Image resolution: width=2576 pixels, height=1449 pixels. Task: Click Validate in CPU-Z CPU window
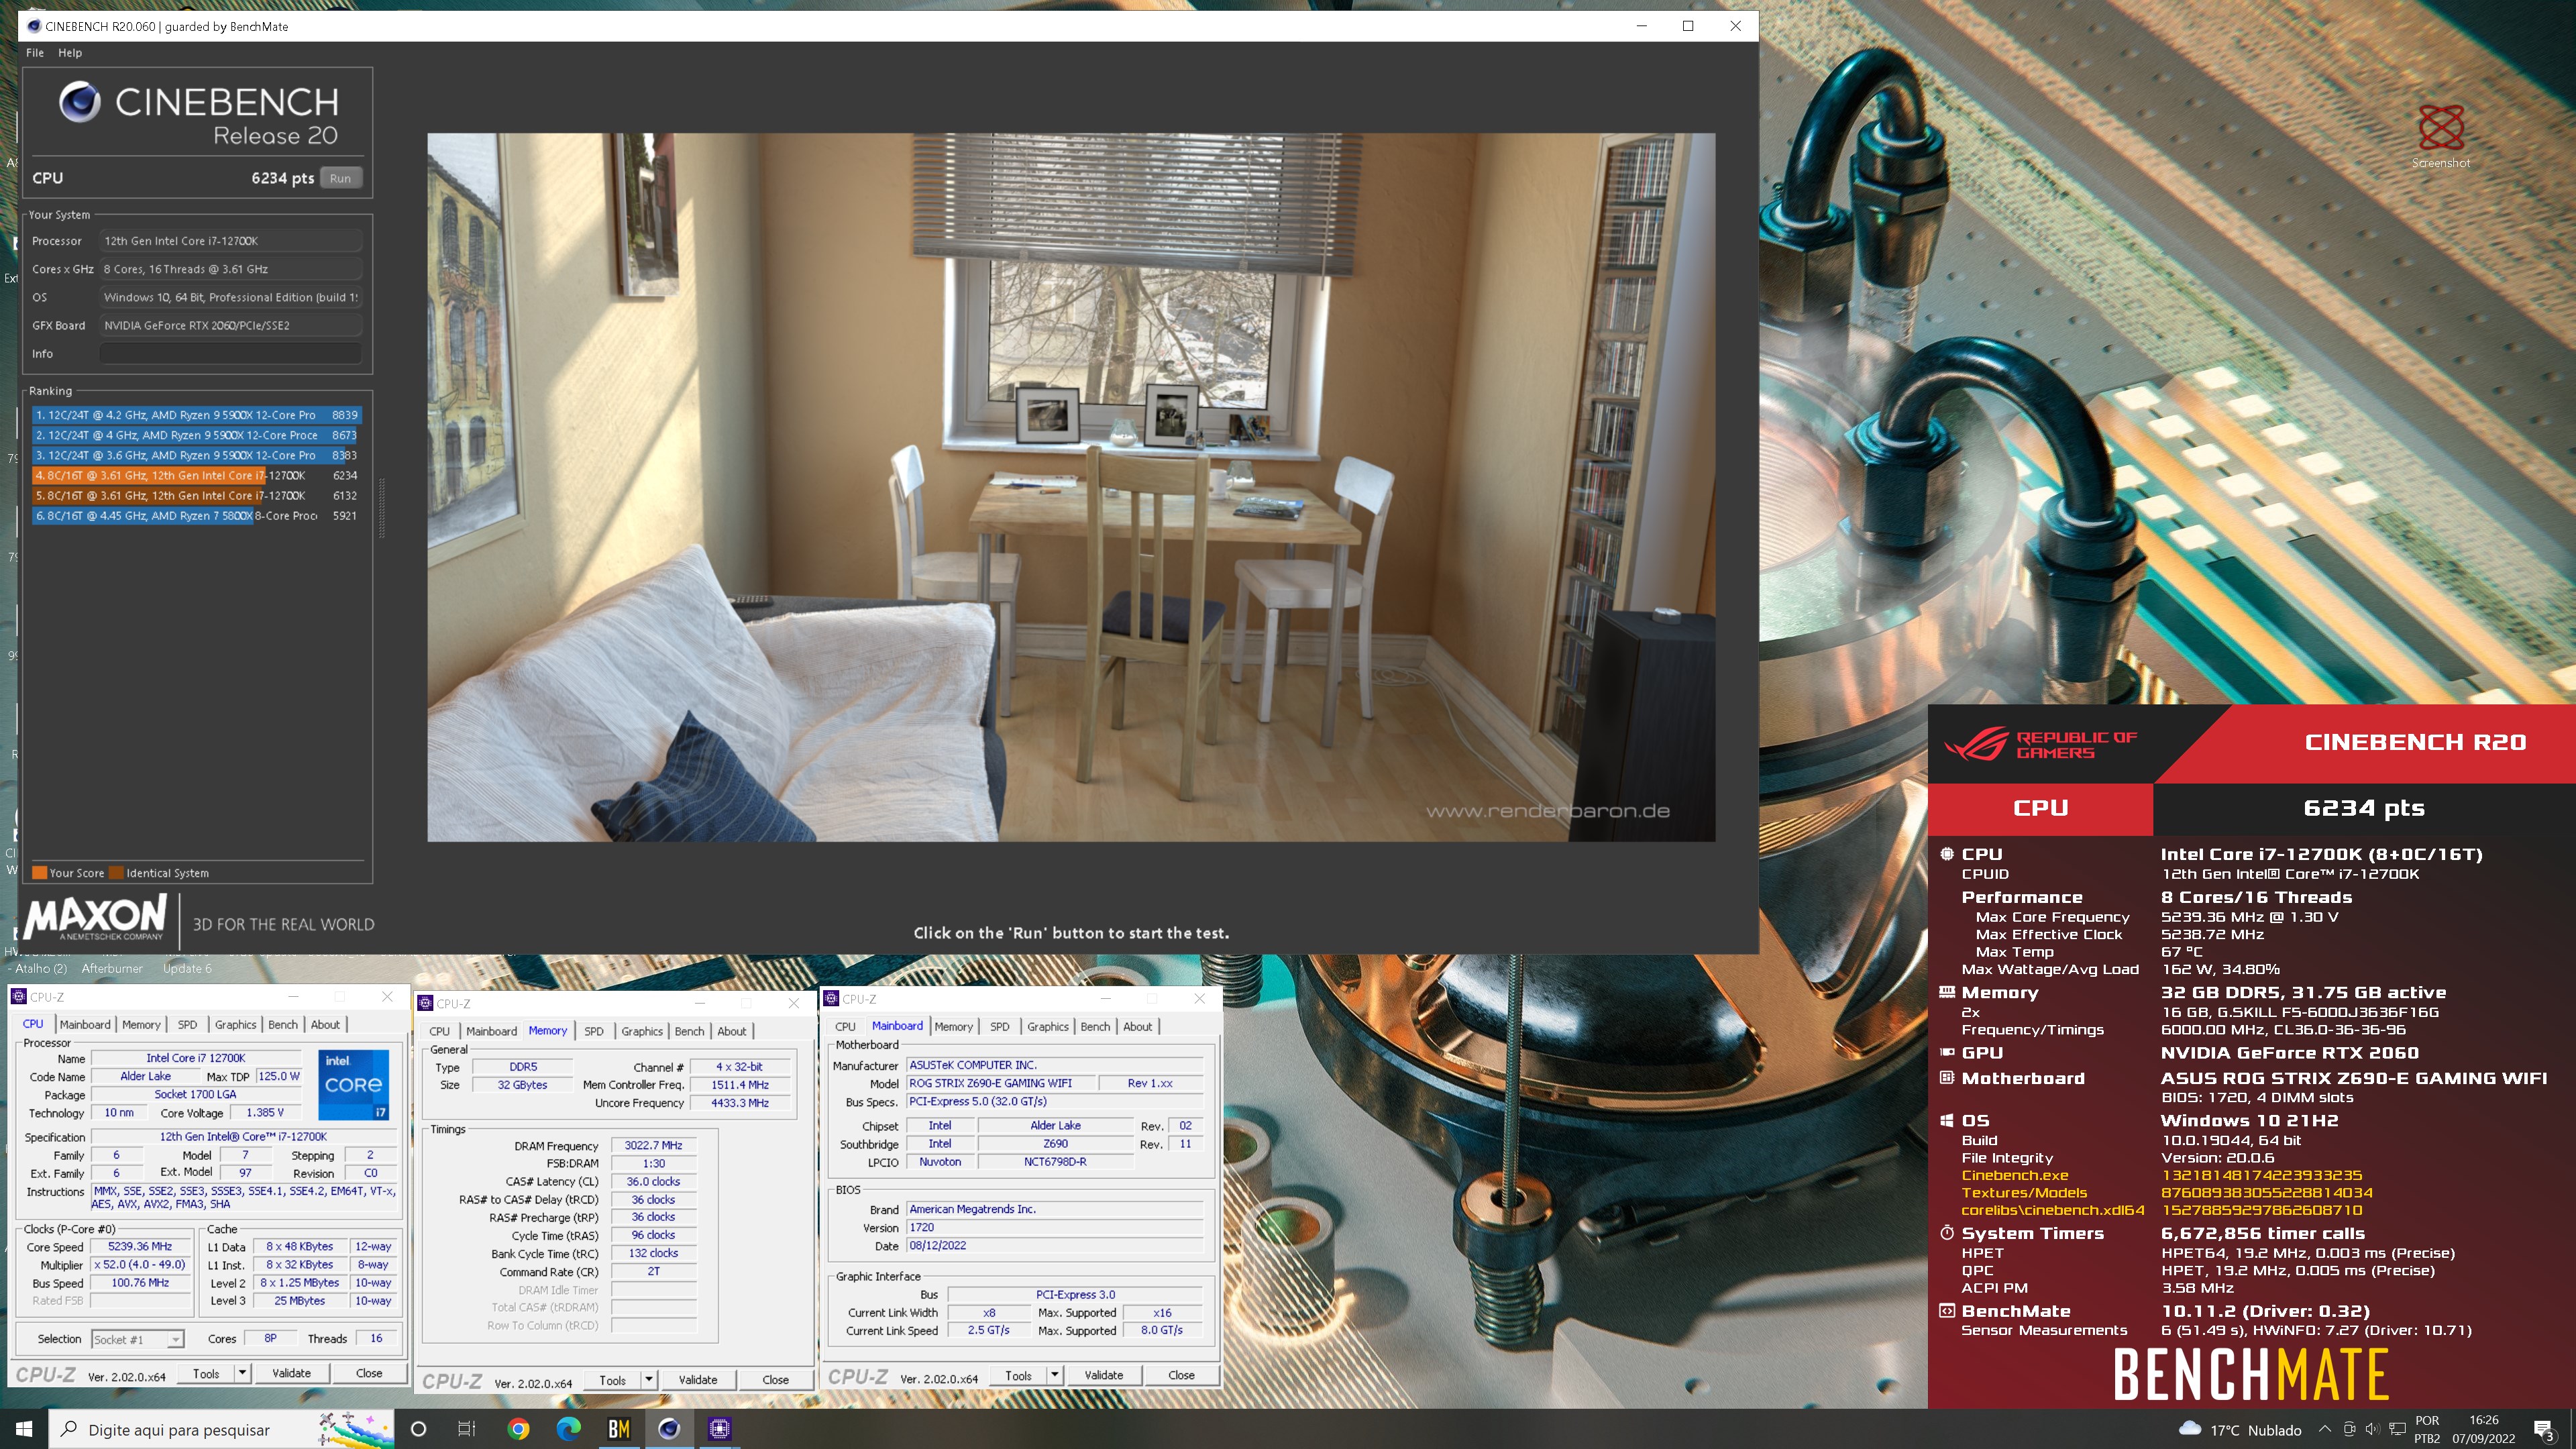[x=291, y=1373]
